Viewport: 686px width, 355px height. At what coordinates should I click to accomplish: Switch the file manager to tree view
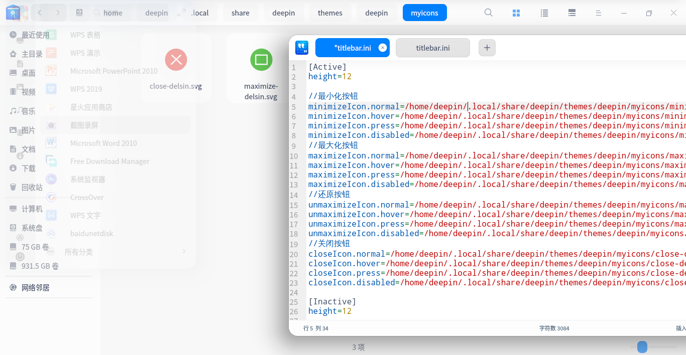[571, 13]
